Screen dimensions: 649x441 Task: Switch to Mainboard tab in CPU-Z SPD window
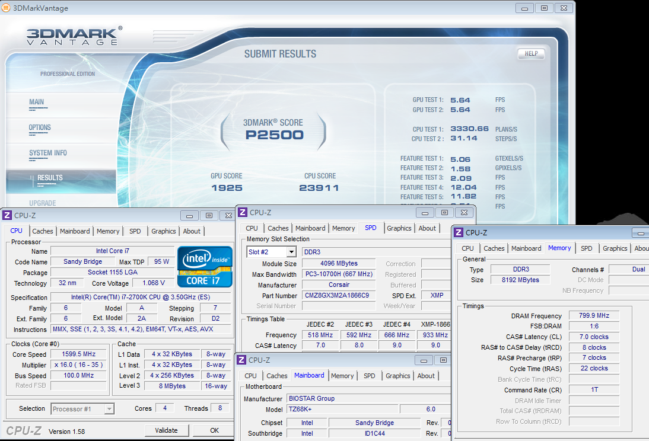310,228
